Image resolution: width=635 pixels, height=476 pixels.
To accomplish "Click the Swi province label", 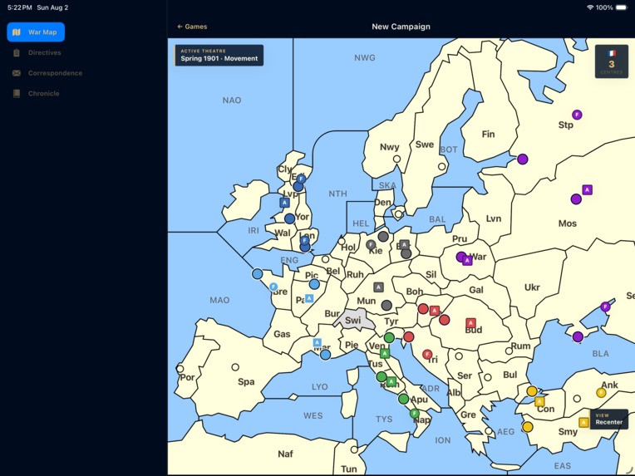I will click(352, 320).
